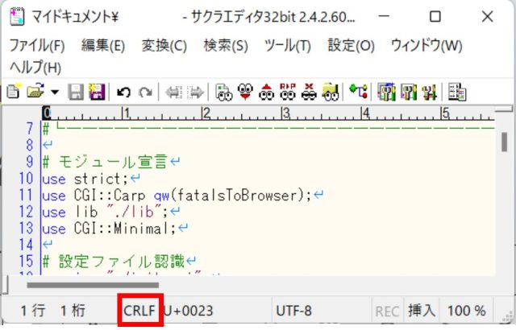516x330 pixels.
Task: Open the 編集(E) menu
Action: click(x=103, y=46)
